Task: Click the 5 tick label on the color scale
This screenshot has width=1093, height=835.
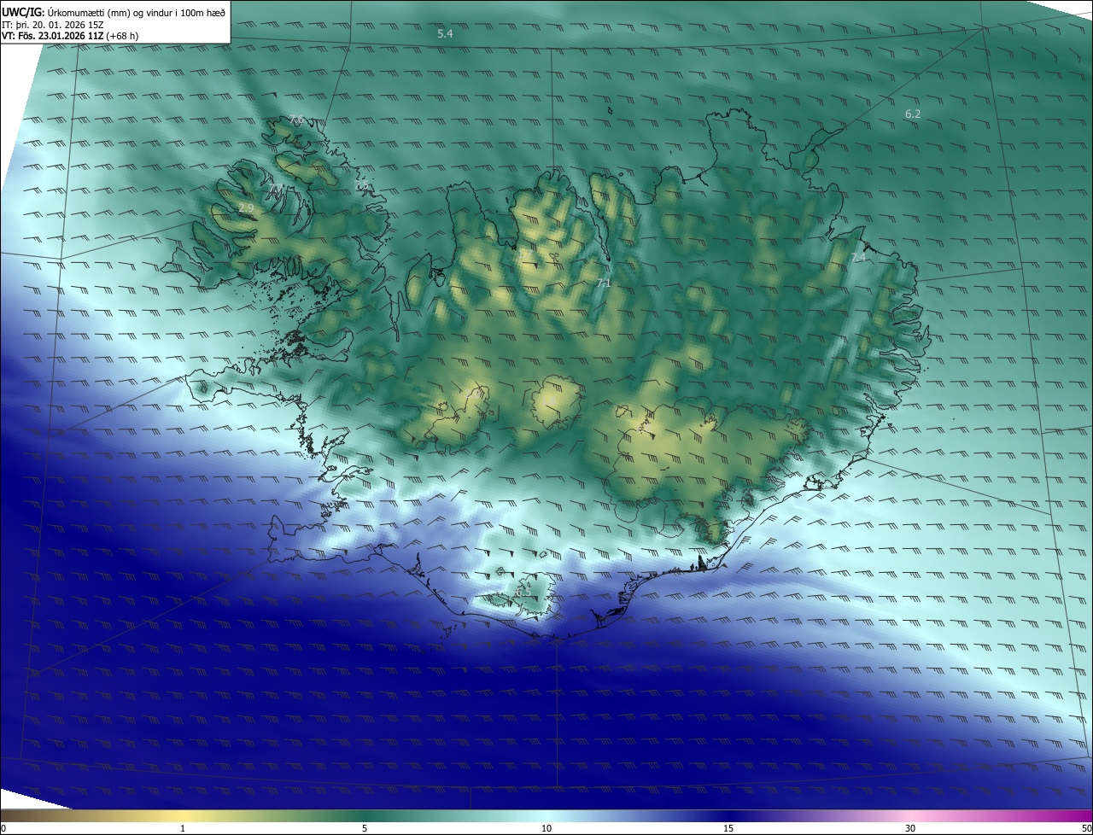Action: pyautogui.click(x=365, y=828)
